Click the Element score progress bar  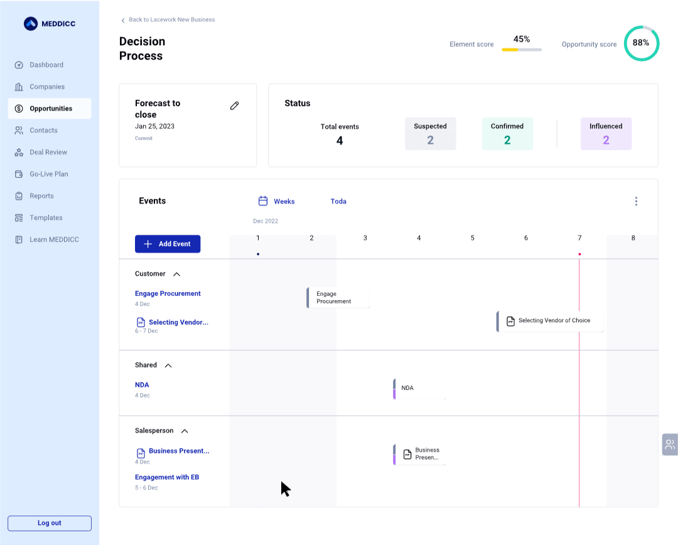click(x=521, y=50)
